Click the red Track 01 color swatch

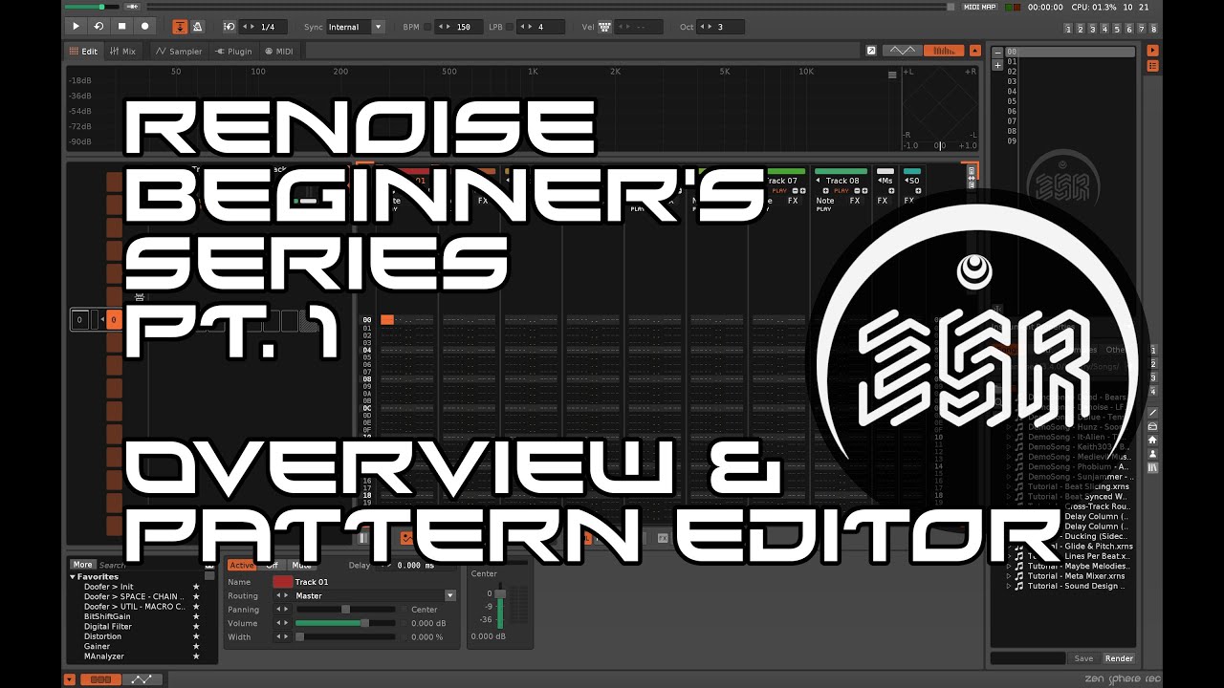pos(283,581)
